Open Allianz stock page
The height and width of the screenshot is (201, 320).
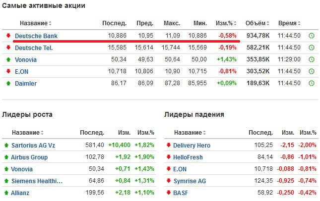20,193
